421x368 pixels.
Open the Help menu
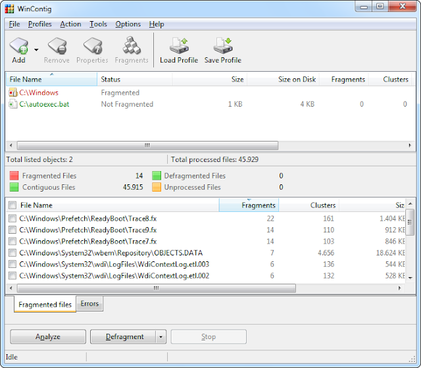[157, 24]
